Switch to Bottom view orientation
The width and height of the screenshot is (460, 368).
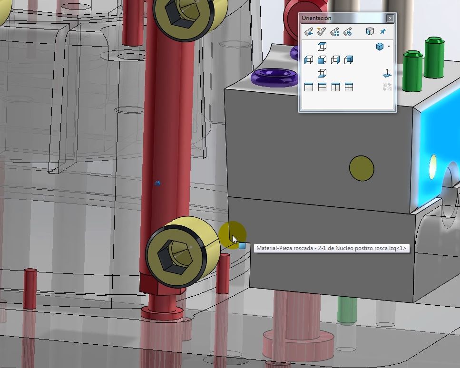[x=322, y=73]
